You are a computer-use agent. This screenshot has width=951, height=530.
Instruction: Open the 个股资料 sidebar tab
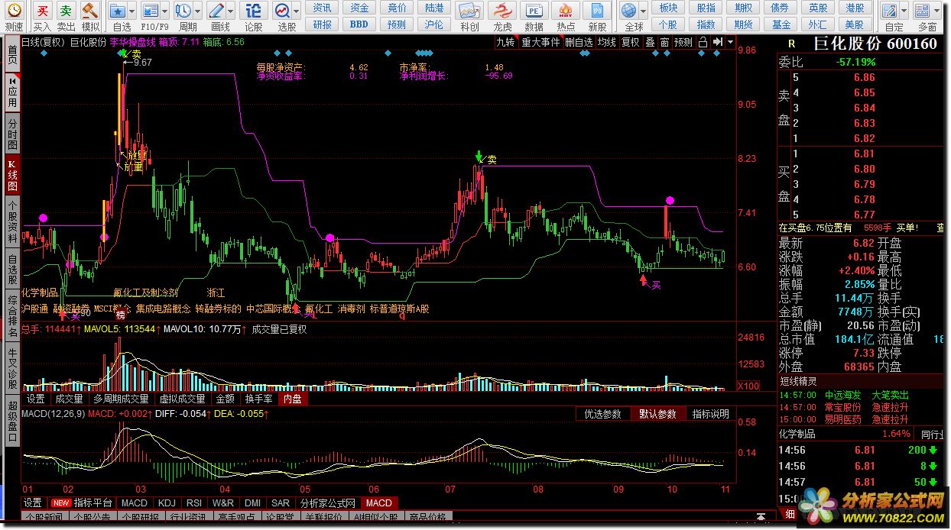(11, 222)
